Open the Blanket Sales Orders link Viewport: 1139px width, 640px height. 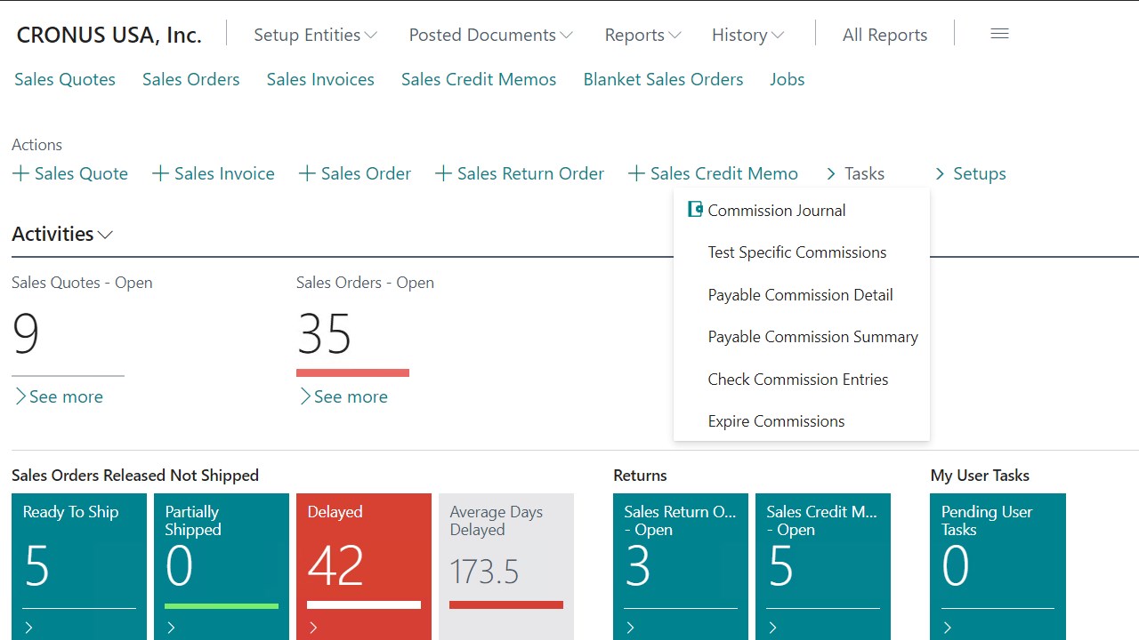pos(663,79)
